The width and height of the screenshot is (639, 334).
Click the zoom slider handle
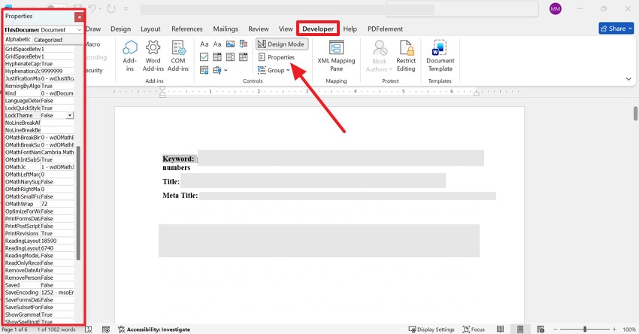pos(585,329)
